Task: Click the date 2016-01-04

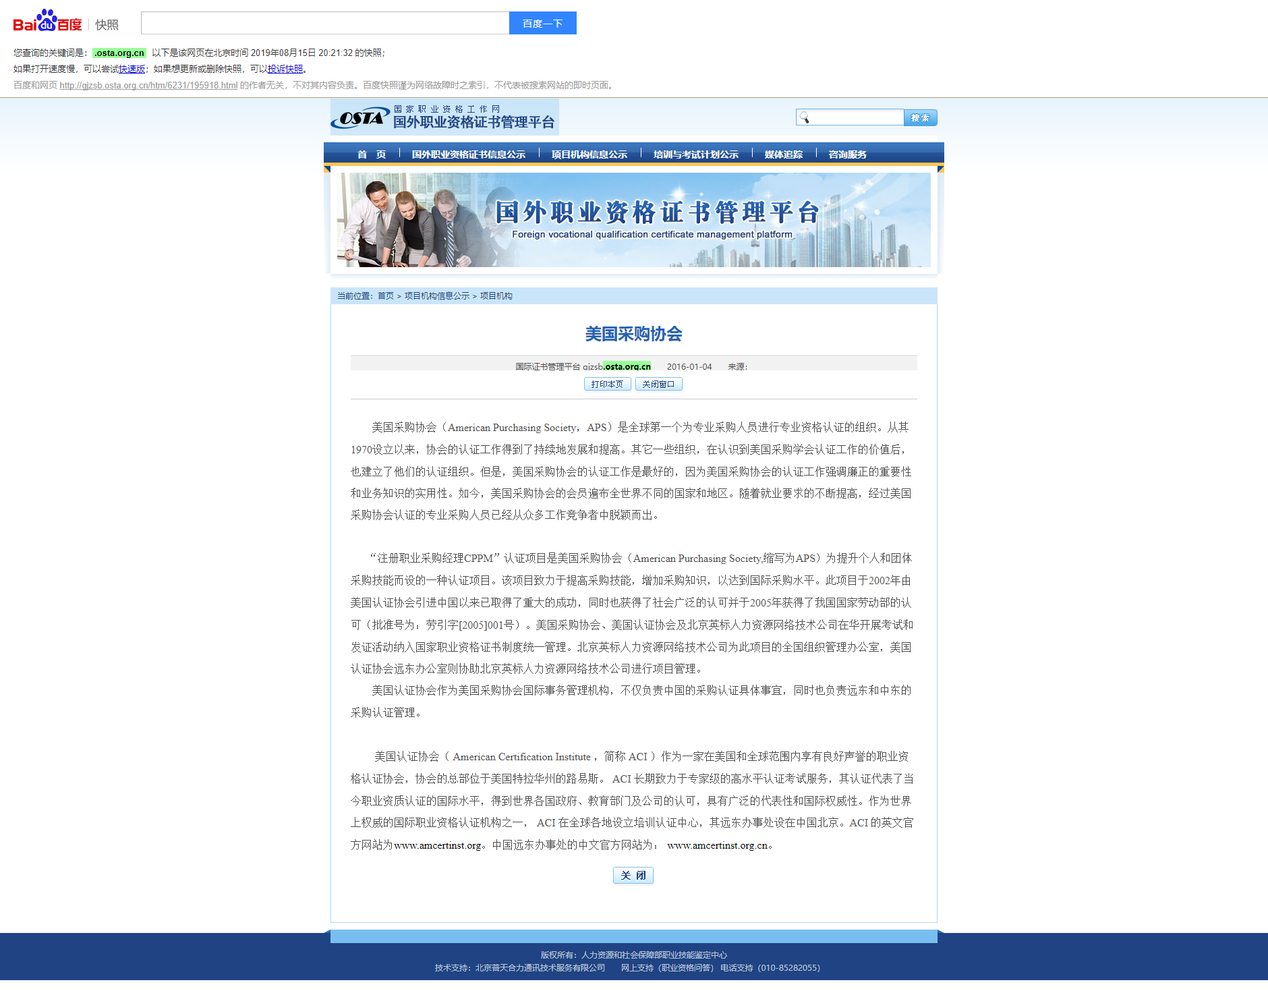Action: pos(689,366)
